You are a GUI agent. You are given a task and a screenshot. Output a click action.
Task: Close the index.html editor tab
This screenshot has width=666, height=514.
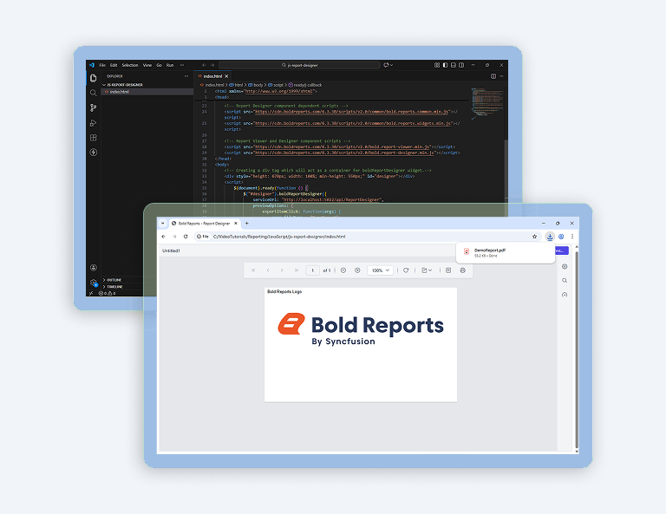point(226,76)
